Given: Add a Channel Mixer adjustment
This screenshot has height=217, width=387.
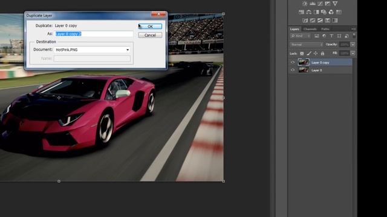Looking at the screenshot, I should tap(331, 12).
